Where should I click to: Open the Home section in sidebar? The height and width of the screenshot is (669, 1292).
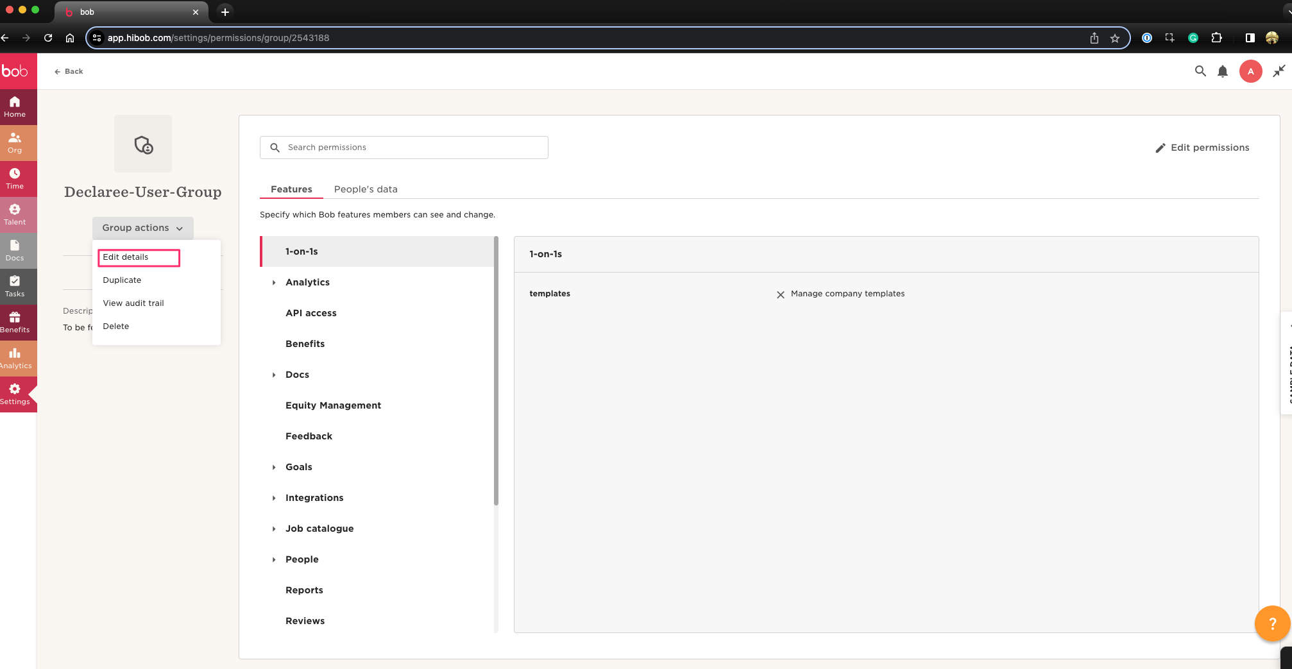[15, 106]
